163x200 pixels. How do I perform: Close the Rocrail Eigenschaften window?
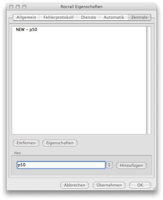pos(11,7)
